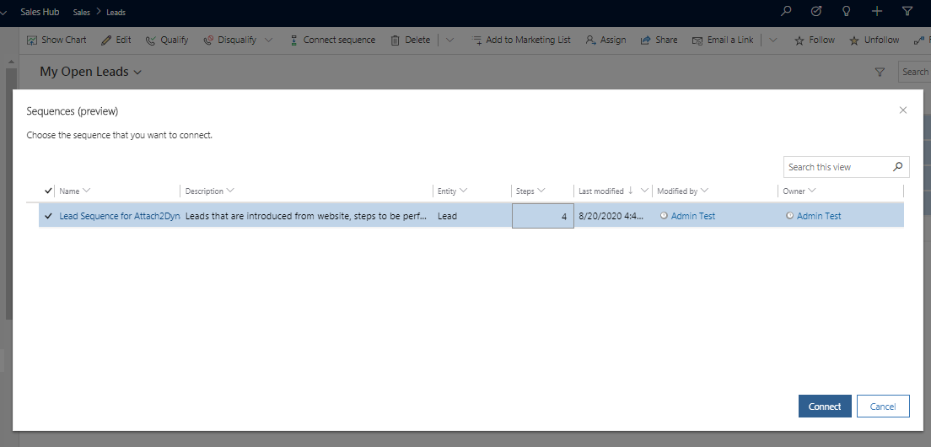Toggle the checkmark for Lead Sequence row
This screenshot has height=447, width=931.
tap(48, 216)
